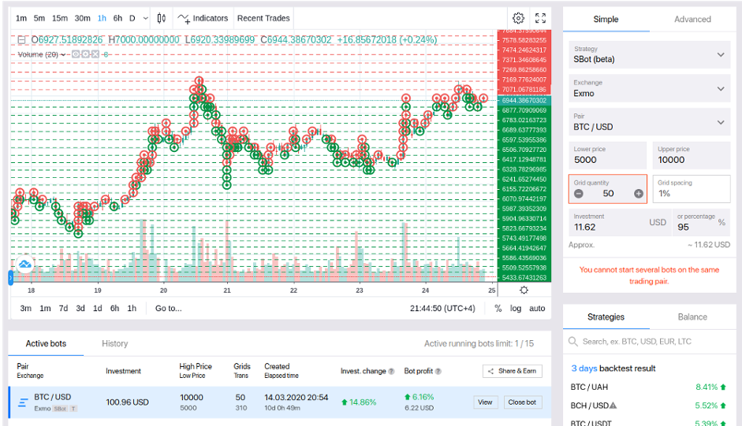This screenshot has width=742, height=426.
Task: Click the round cloud chart logo
Action: click(x=24, y=265)
